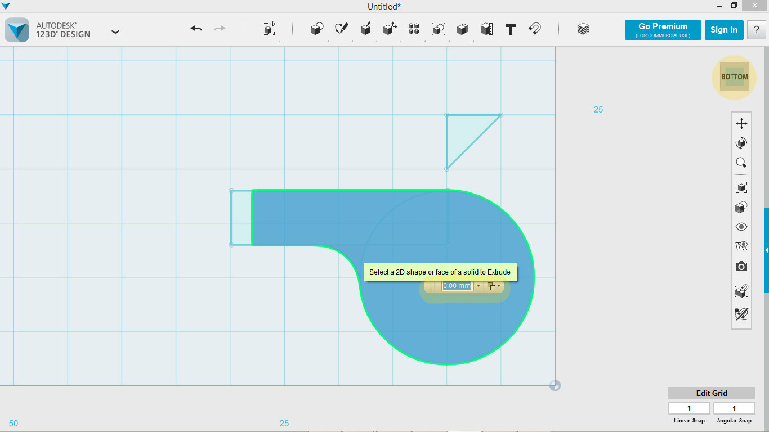Open the Text tool
The image size is (769, 432).
tap(510, 29)
